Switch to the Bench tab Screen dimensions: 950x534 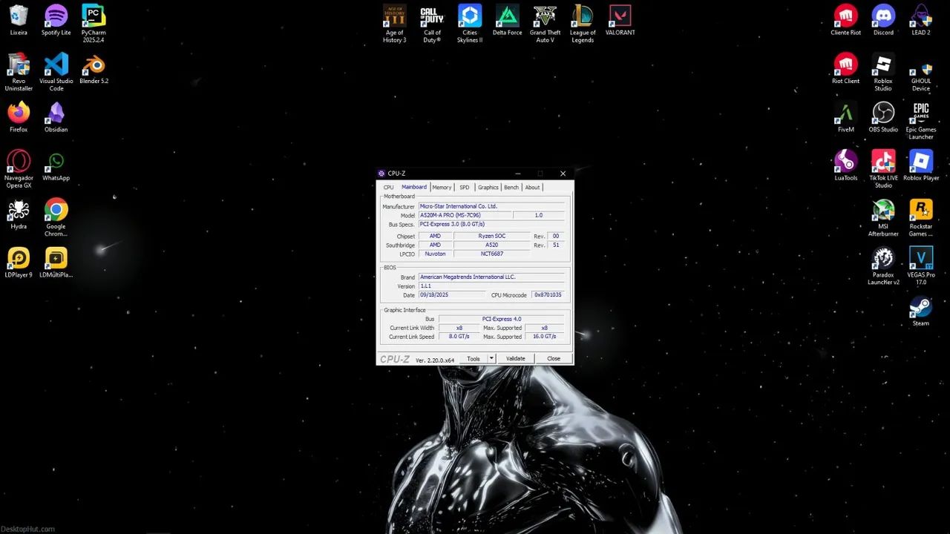pos(511,188)
